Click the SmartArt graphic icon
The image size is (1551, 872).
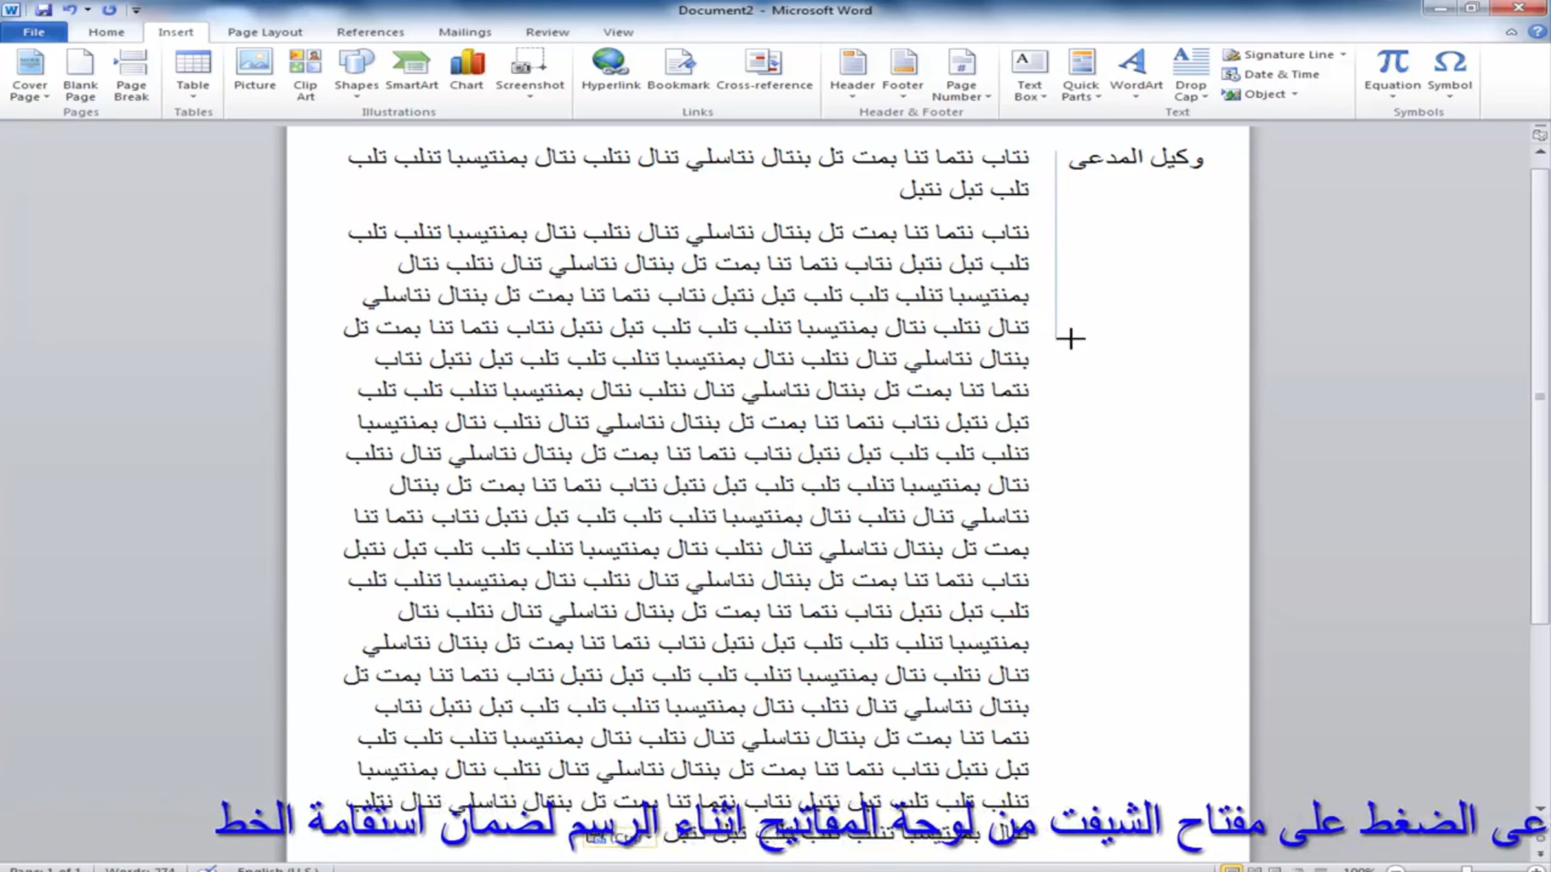click(x=412, y=70)
